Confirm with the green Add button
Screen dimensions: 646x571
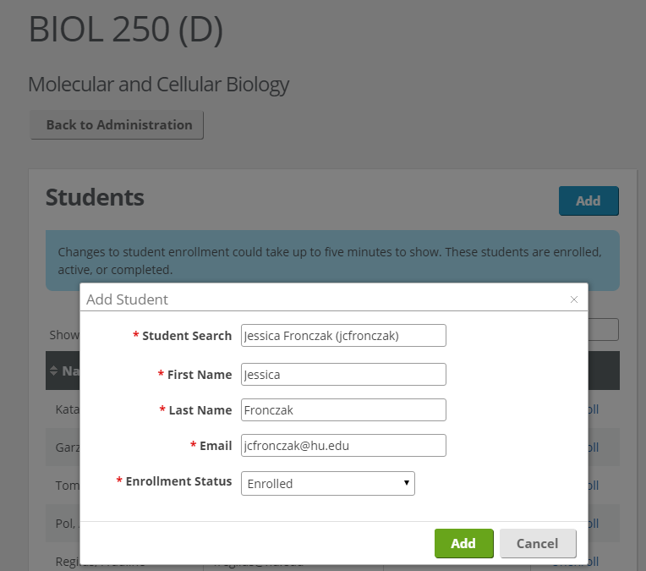click(x=463, y=543)
